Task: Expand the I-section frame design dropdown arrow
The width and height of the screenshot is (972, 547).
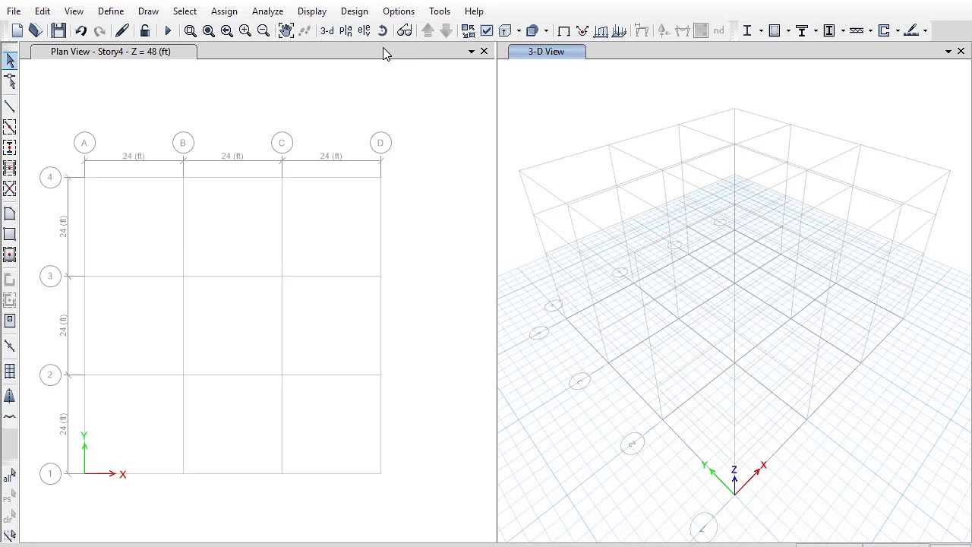Action: [761, 31]
